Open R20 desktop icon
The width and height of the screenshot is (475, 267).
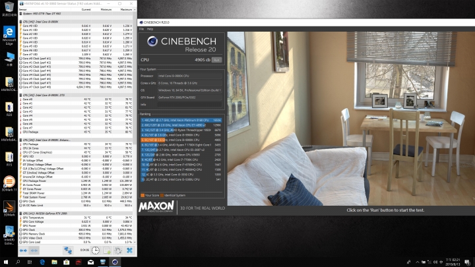[9, 109]
